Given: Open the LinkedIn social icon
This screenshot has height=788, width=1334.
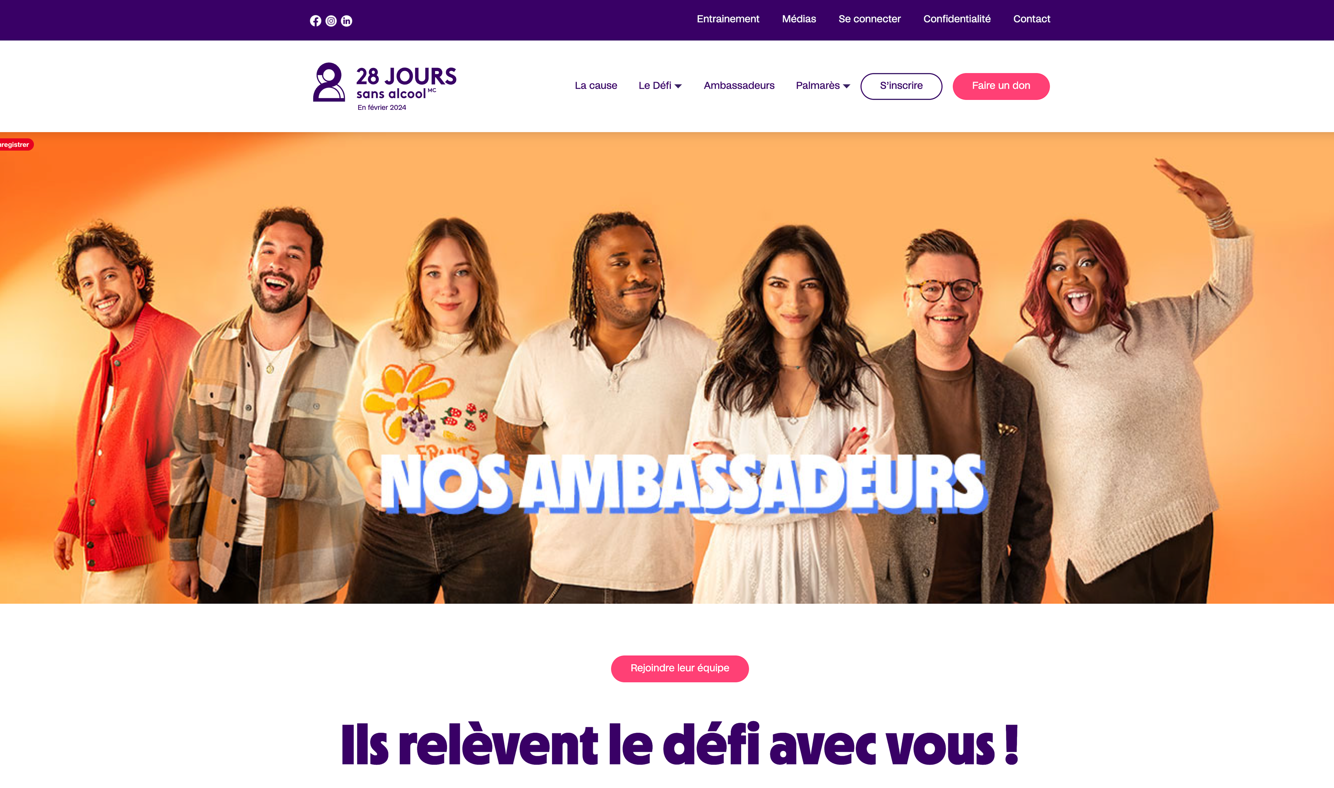Looking at the screenshot, I should 346,21.
